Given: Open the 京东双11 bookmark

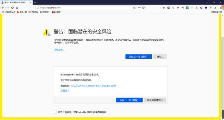Looking at the screenshot, I should coord(45,12).
